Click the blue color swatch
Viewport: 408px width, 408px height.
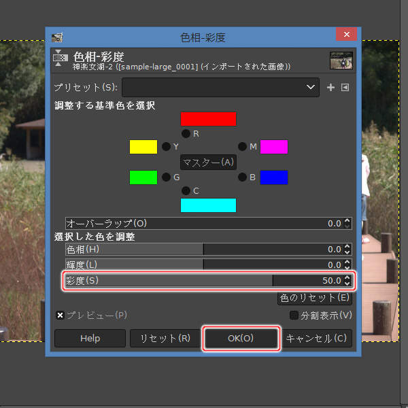click(x=274, y=177)
